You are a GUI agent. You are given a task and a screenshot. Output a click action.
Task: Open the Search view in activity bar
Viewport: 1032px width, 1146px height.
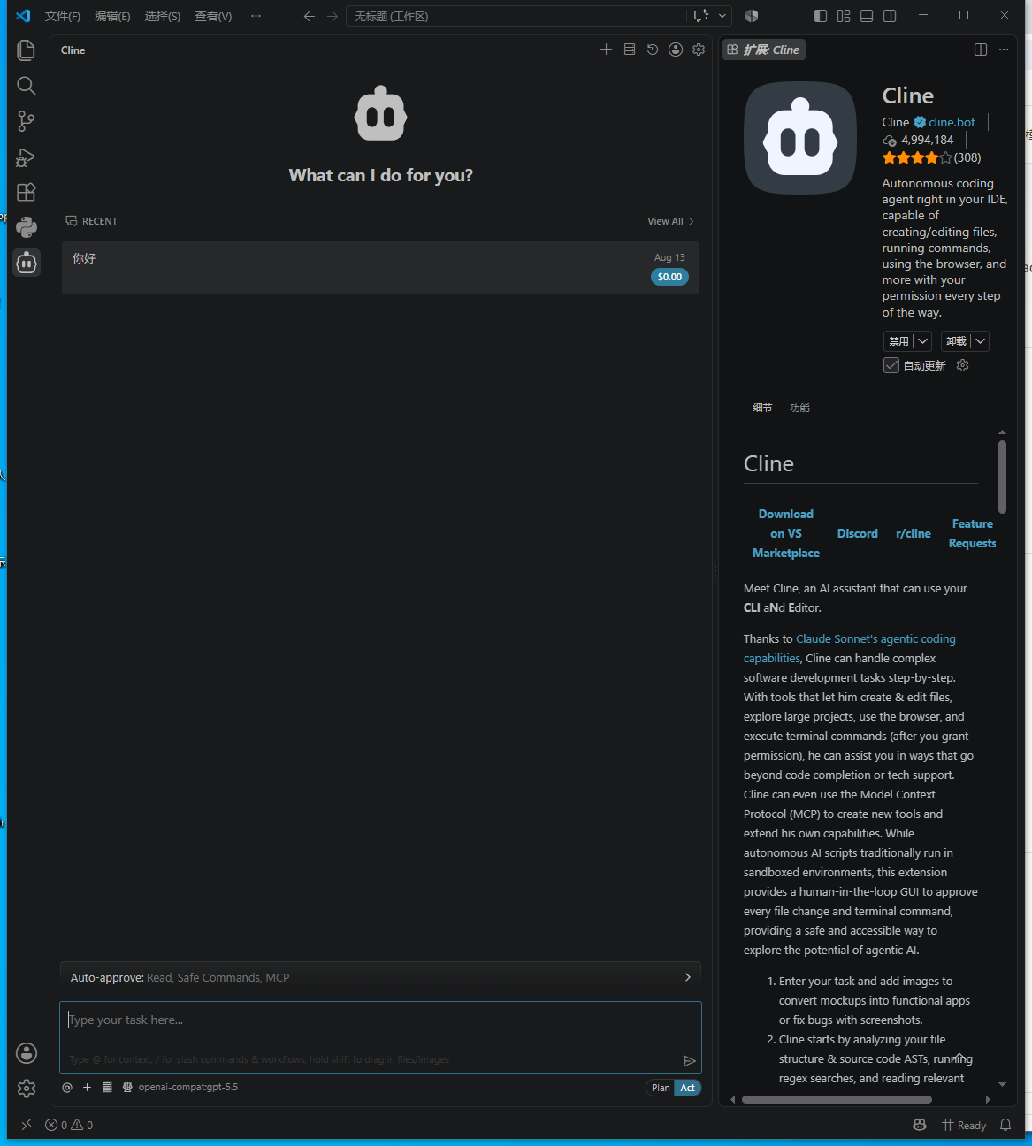coord(27,86)
